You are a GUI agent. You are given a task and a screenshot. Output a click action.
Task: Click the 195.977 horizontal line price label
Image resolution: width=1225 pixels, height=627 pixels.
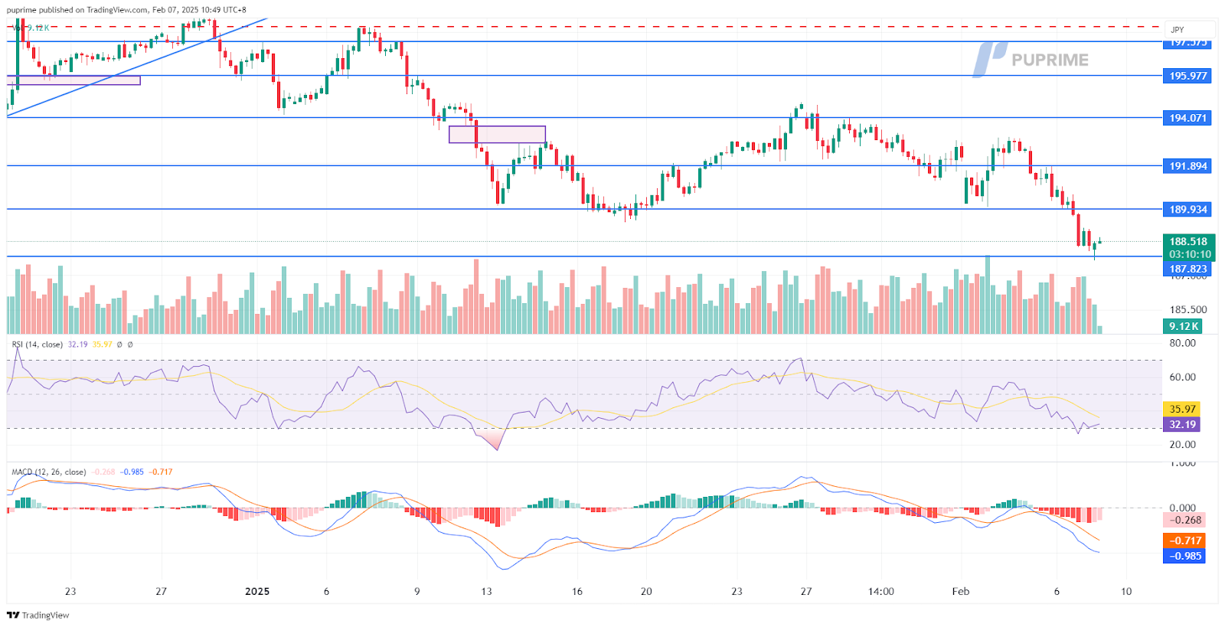1187,76
